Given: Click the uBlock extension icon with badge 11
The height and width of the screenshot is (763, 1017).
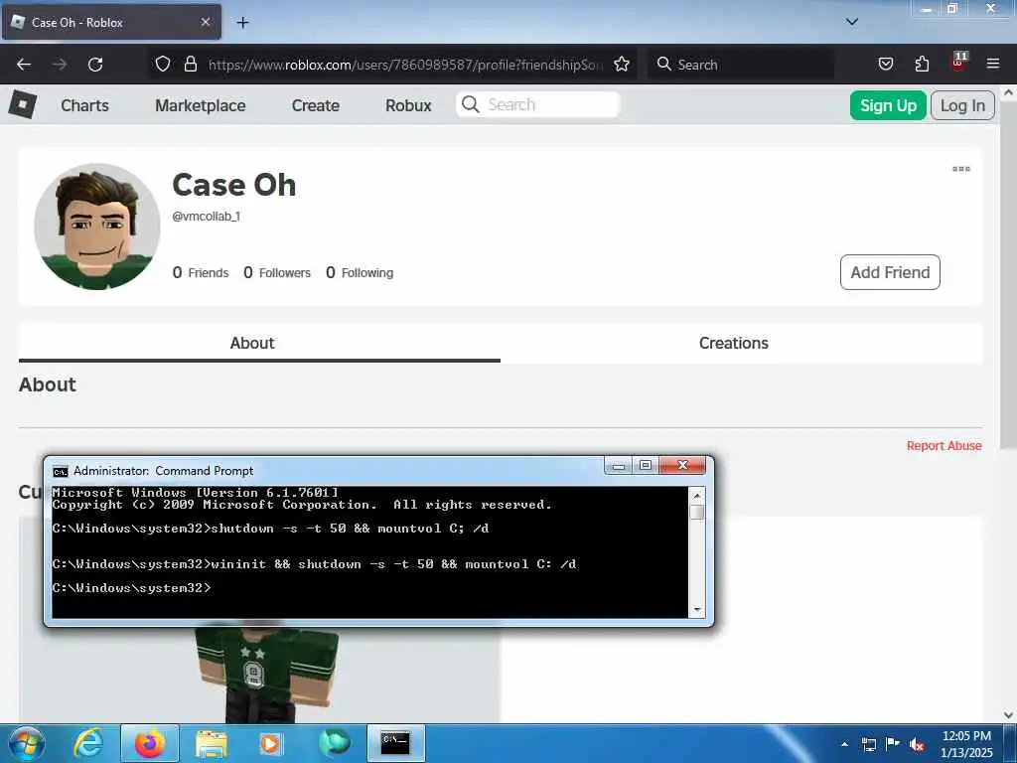Looking at the screenshot, I should (958, 63).
